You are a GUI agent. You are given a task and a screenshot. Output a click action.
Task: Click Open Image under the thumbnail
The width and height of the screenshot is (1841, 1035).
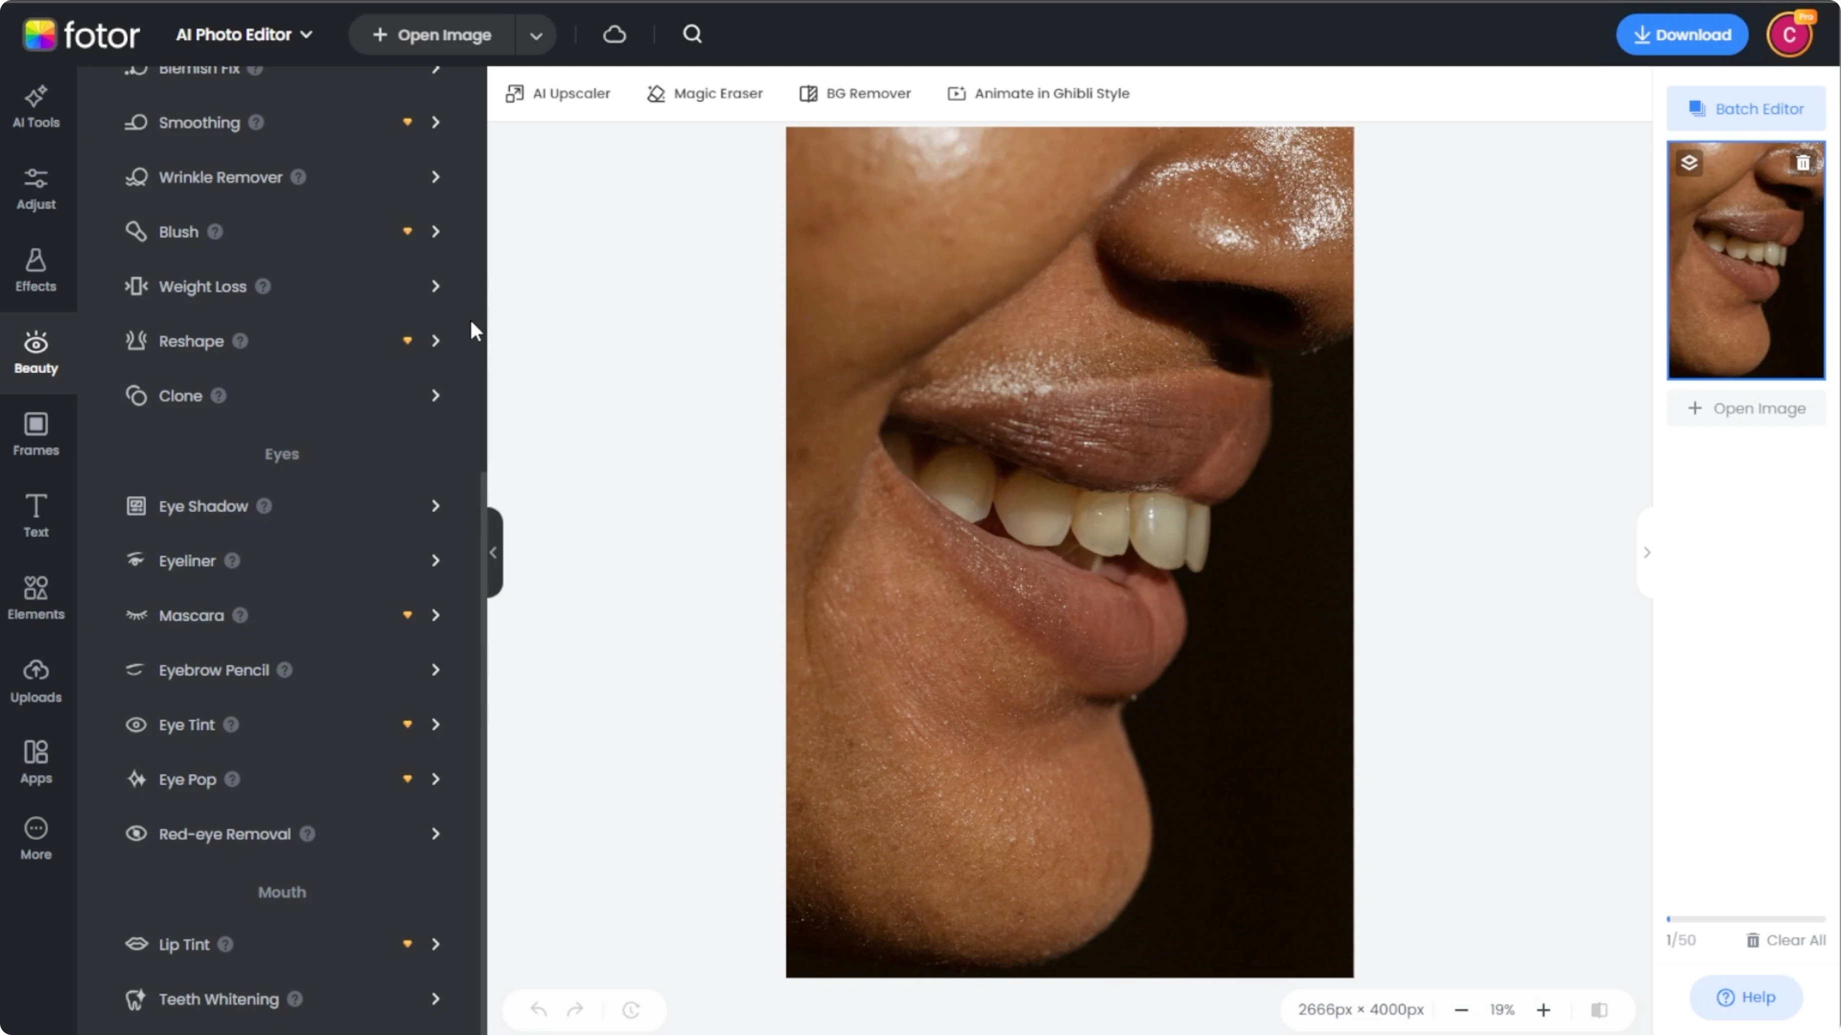1746,408
